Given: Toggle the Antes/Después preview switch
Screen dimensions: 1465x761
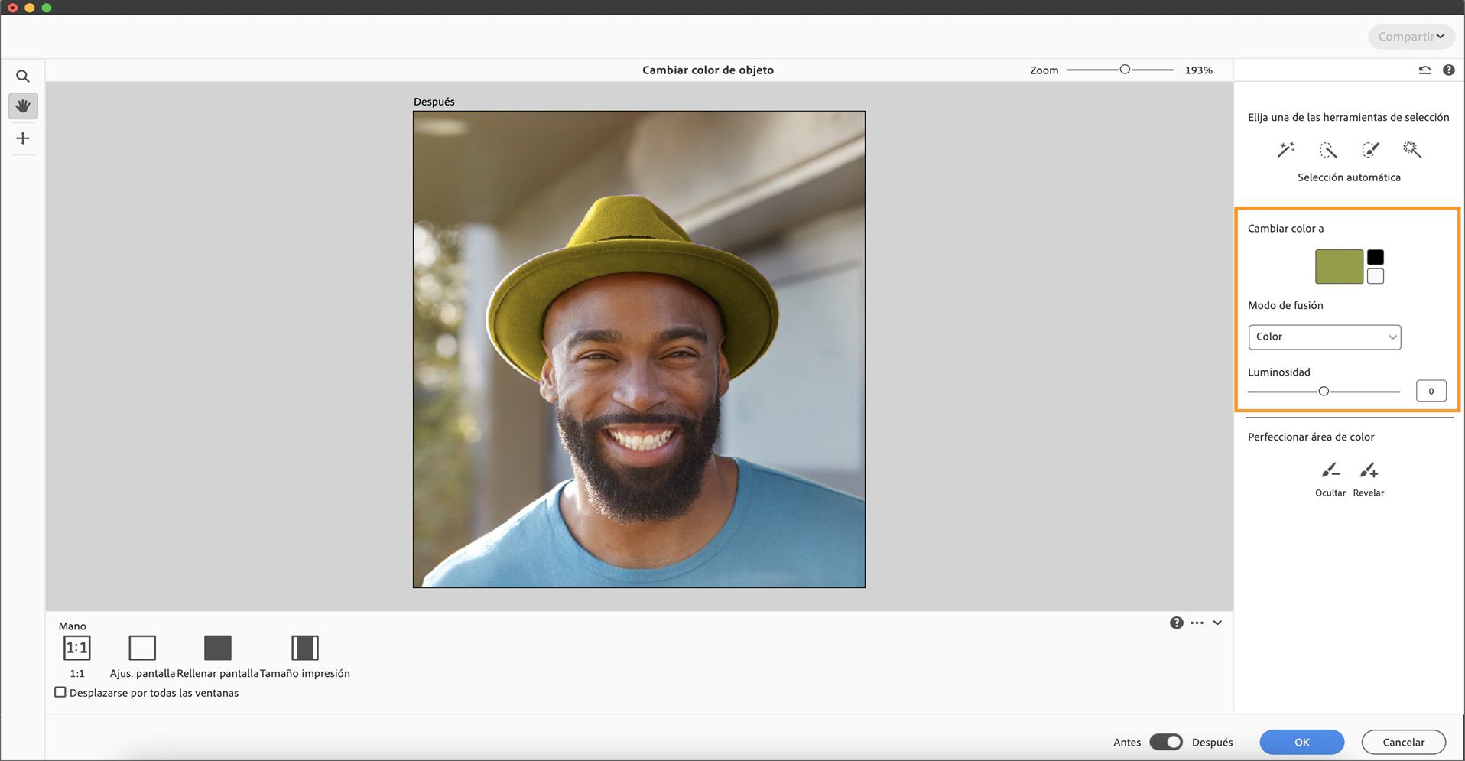Looking at the screenshot, I should 1165,742.
